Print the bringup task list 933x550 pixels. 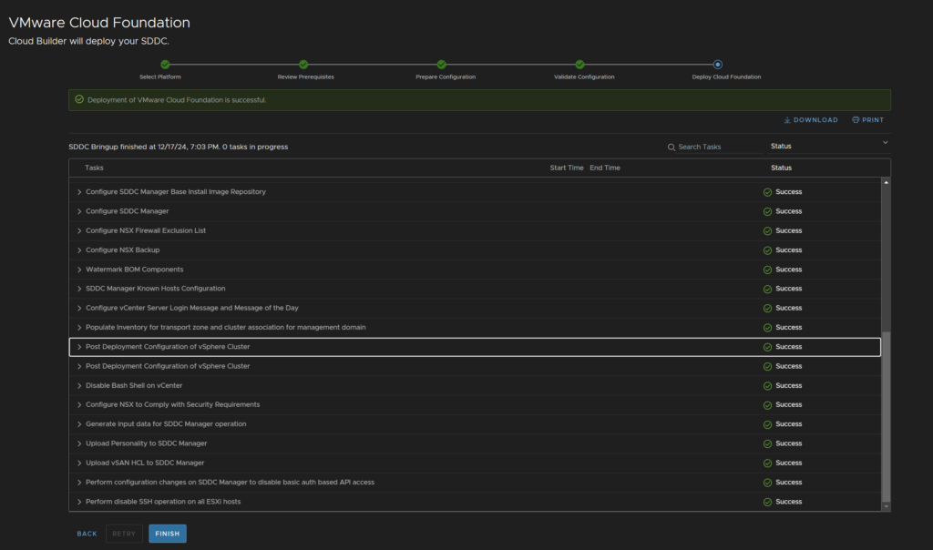867,120
